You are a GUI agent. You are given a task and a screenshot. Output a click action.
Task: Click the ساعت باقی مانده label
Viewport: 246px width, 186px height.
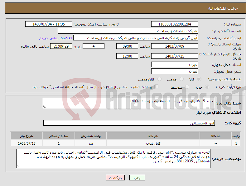coord(35,47)
